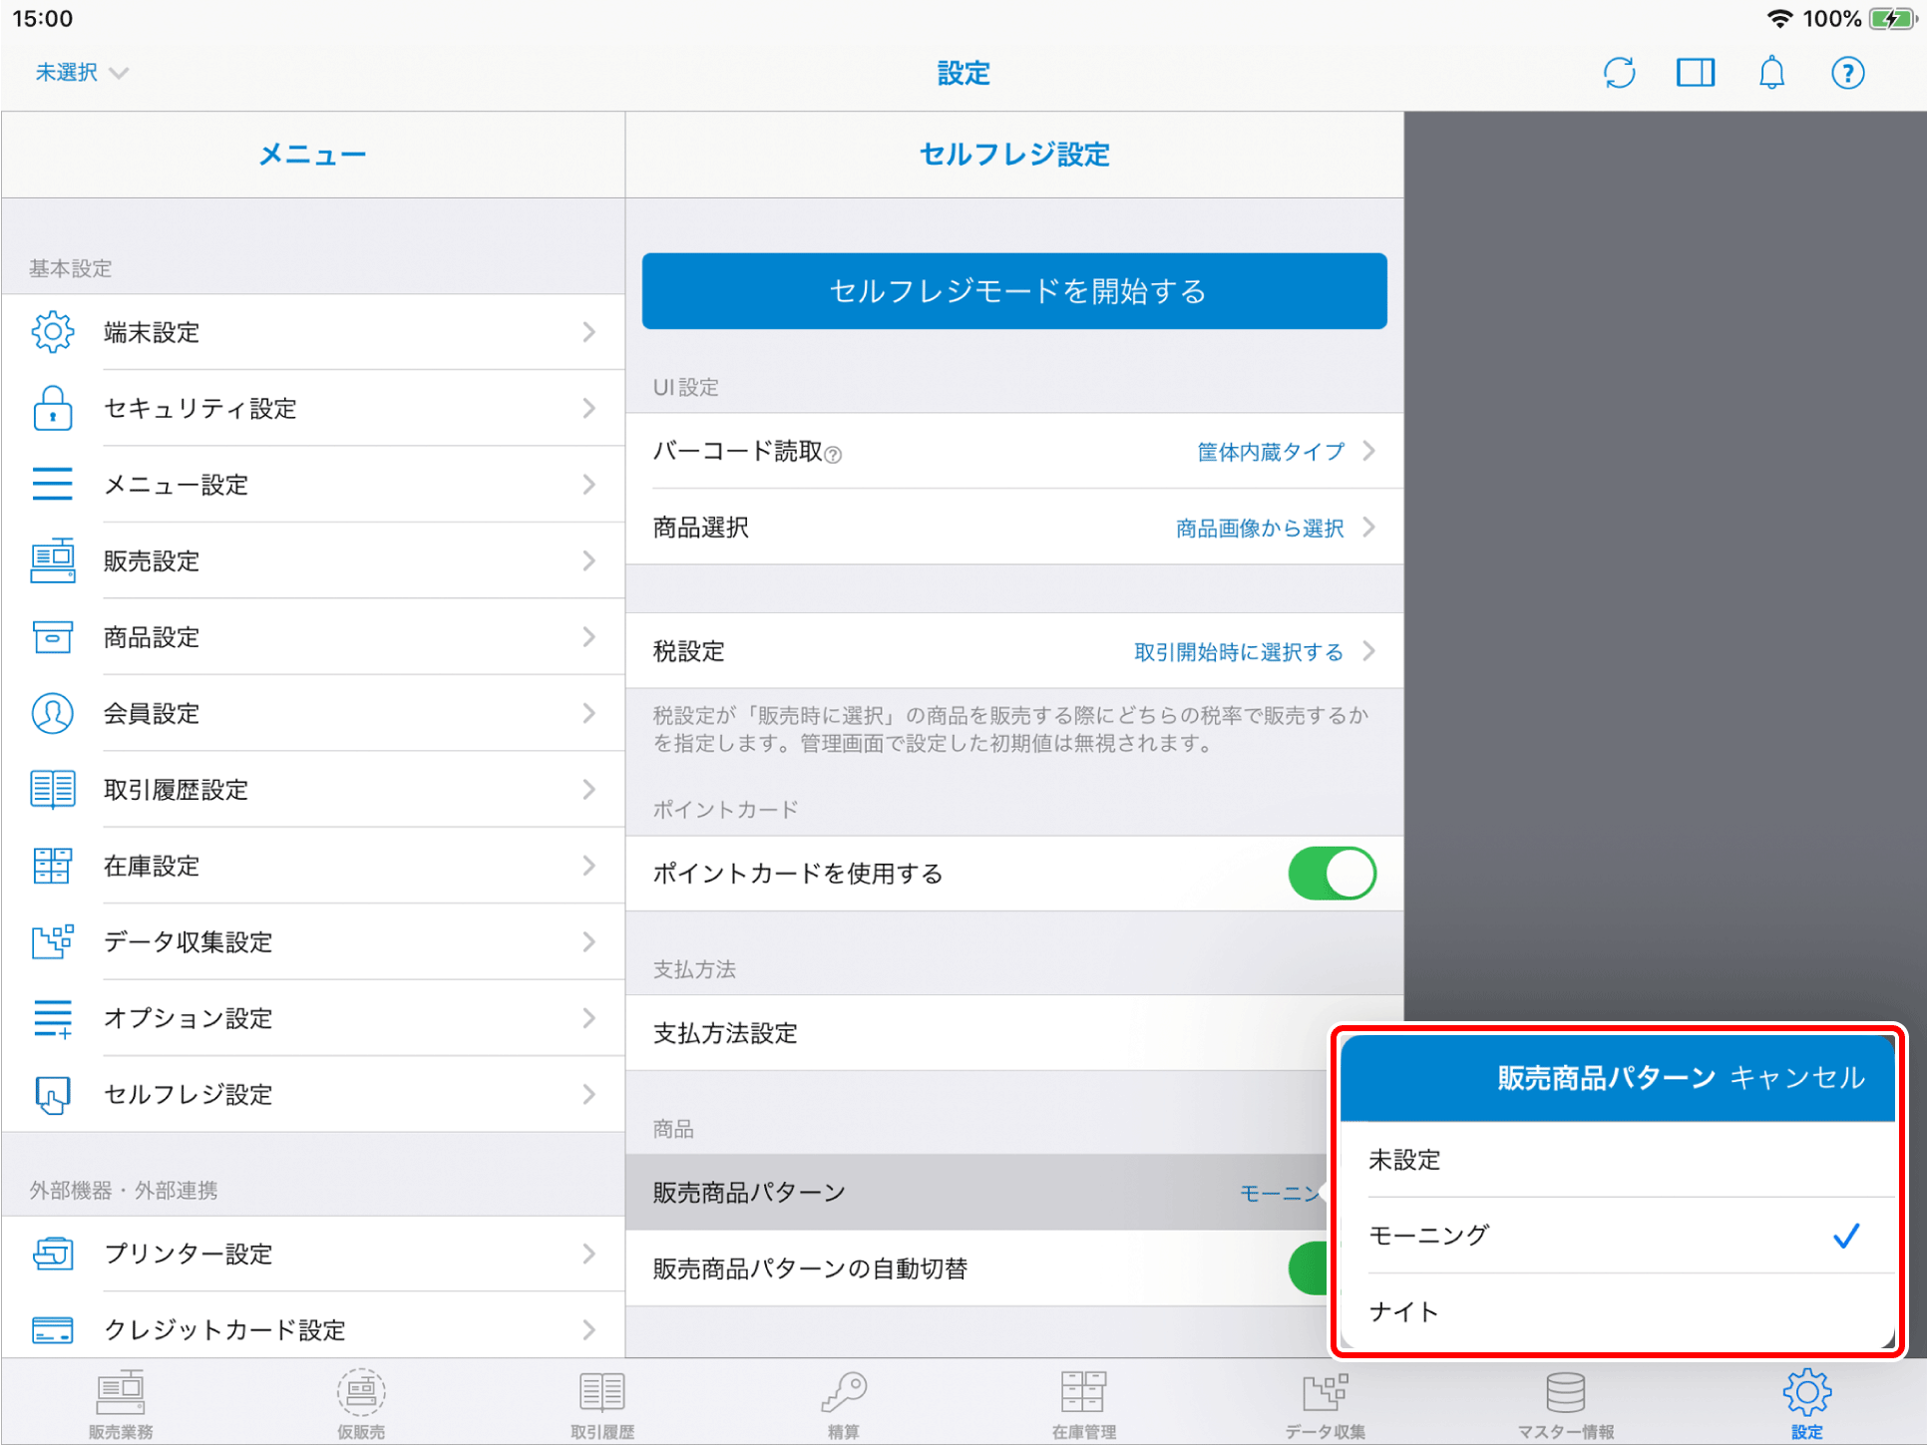Tap the help question mark icon

[x=1847, y=73]
